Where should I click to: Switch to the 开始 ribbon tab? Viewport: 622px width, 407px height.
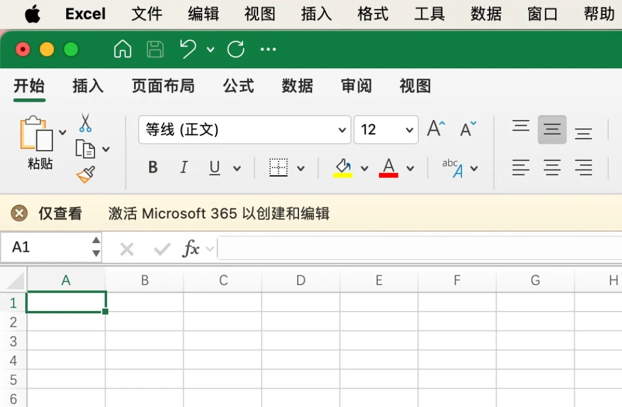click(x=29, y=86)
